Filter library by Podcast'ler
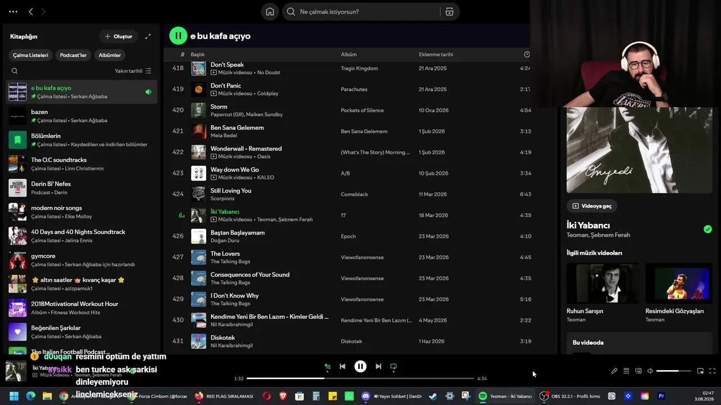This screenshot has height=405, width=721. tap(73, 55)
